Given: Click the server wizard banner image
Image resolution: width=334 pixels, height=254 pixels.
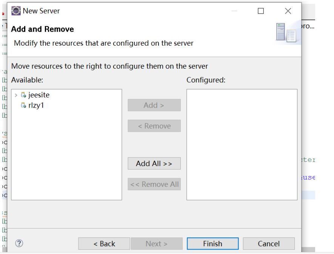Looking at the screenshot, I should pos(288,32).
